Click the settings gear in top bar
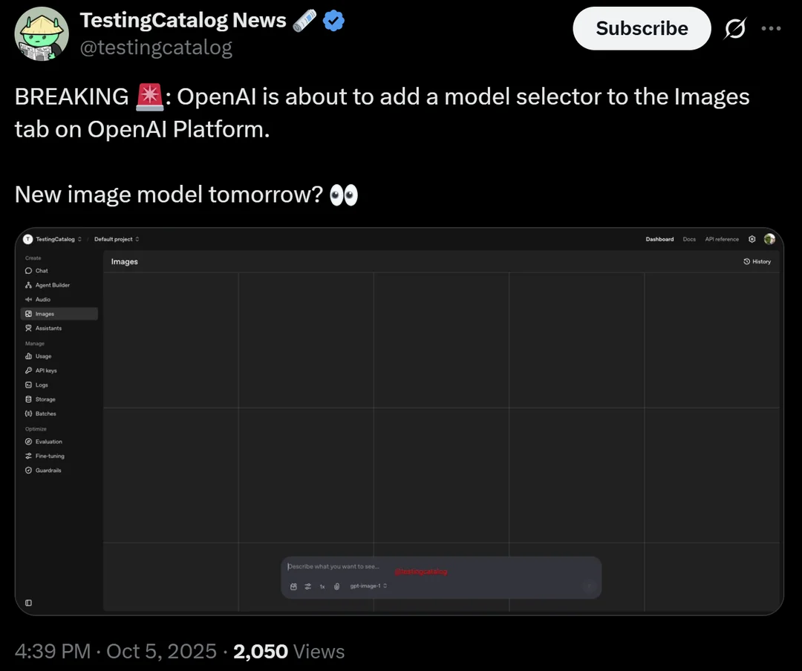 [752, 239]
